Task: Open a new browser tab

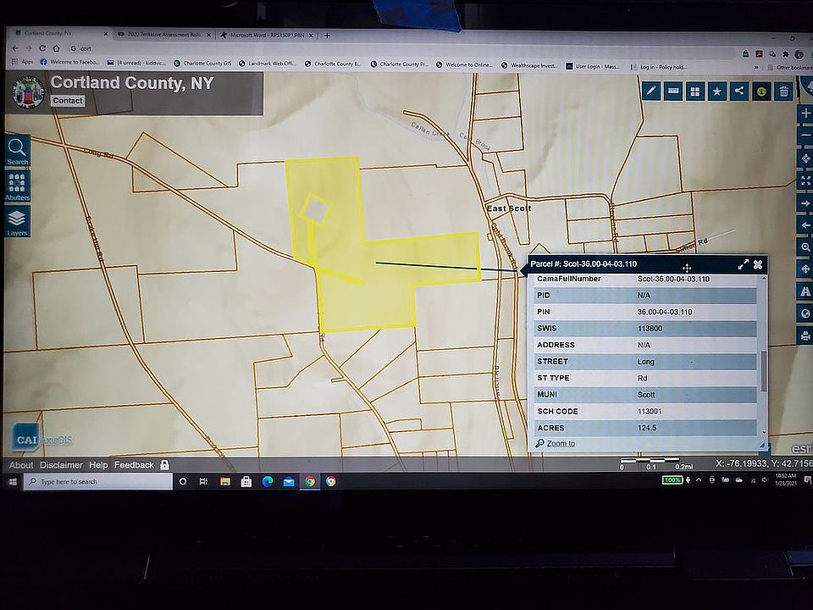Action: 327,36
